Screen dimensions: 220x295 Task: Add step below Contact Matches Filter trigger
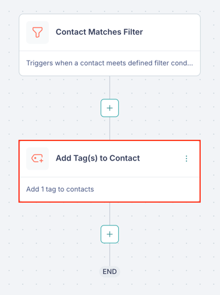tap(110, 108)
